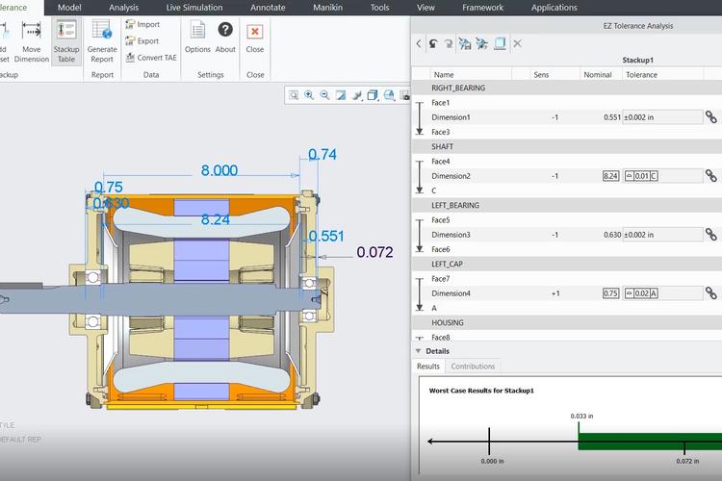The image size is (722, 481).
Task: Click the Import button
Action: coord(142,24)
